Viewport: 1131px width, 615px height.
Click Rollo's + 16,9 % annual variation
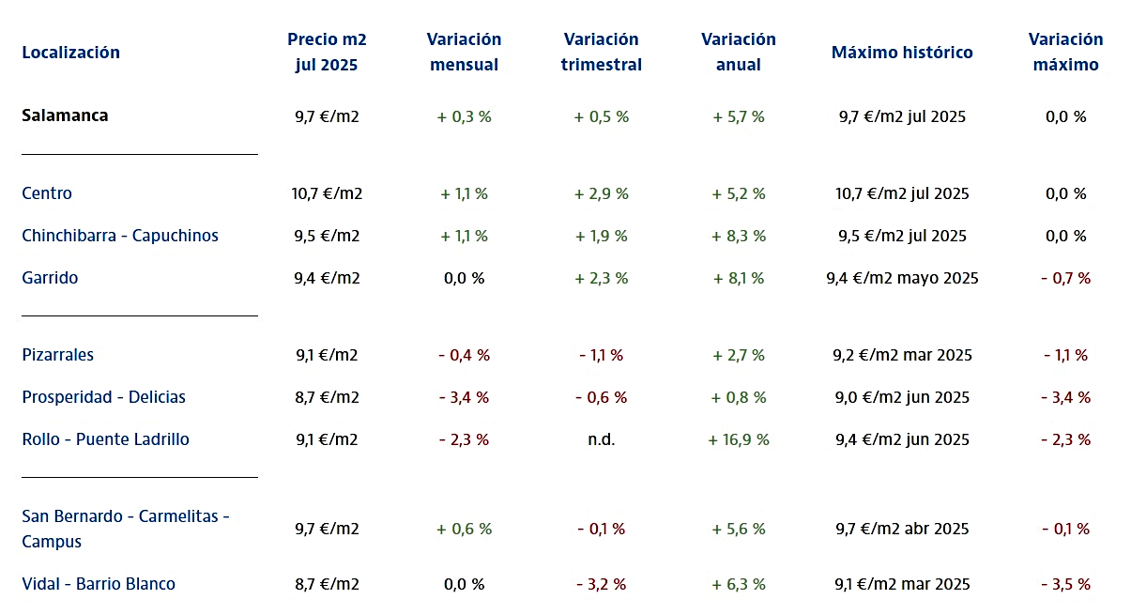[739, 439]
